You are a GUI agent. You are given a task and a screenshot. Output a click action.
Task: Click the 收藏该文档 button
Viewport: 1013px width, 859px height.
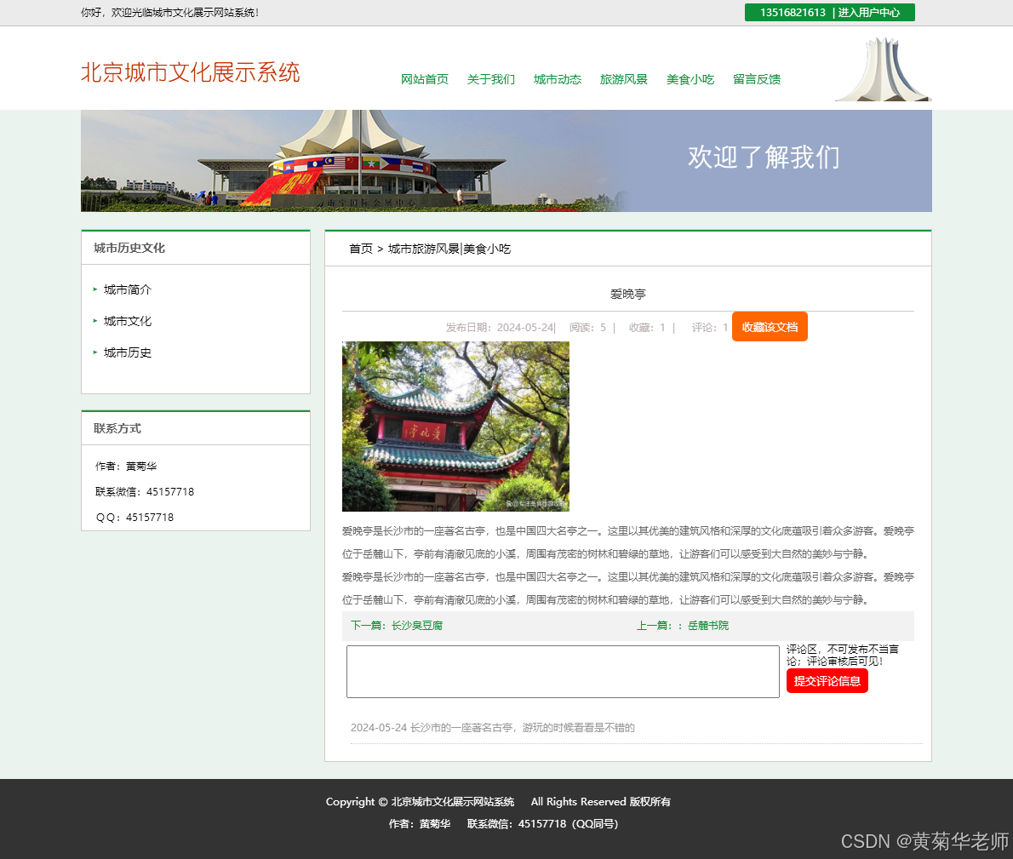point(770,327)
